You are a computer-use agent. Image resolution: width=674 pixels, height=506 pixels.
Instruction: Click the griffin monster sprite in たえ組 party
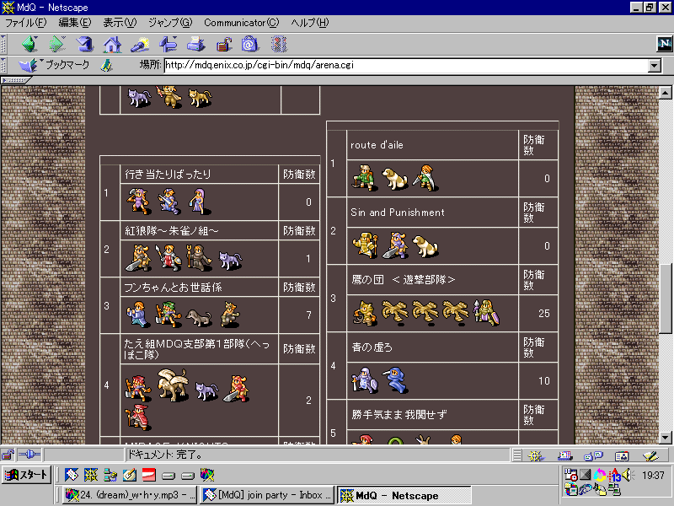pos(173,385)
